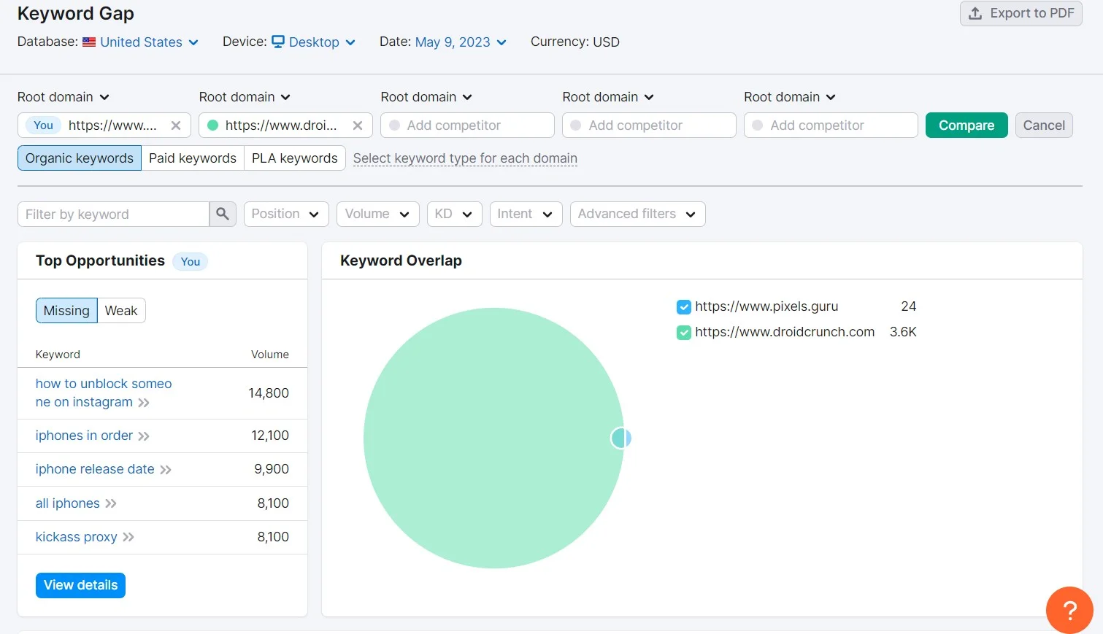Switch to the Weak opportunities toggle

(x=120, y=310)
